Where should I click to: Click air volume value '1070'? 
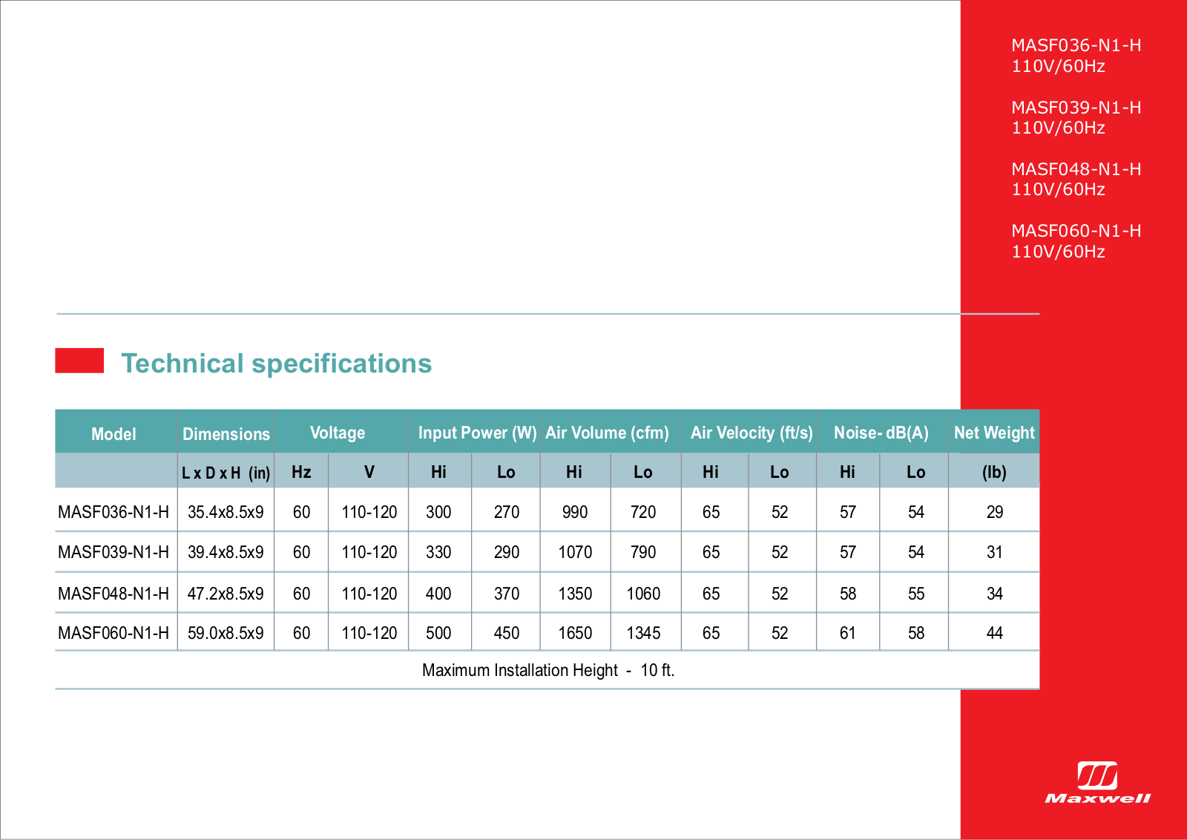[x=575, y=552]
